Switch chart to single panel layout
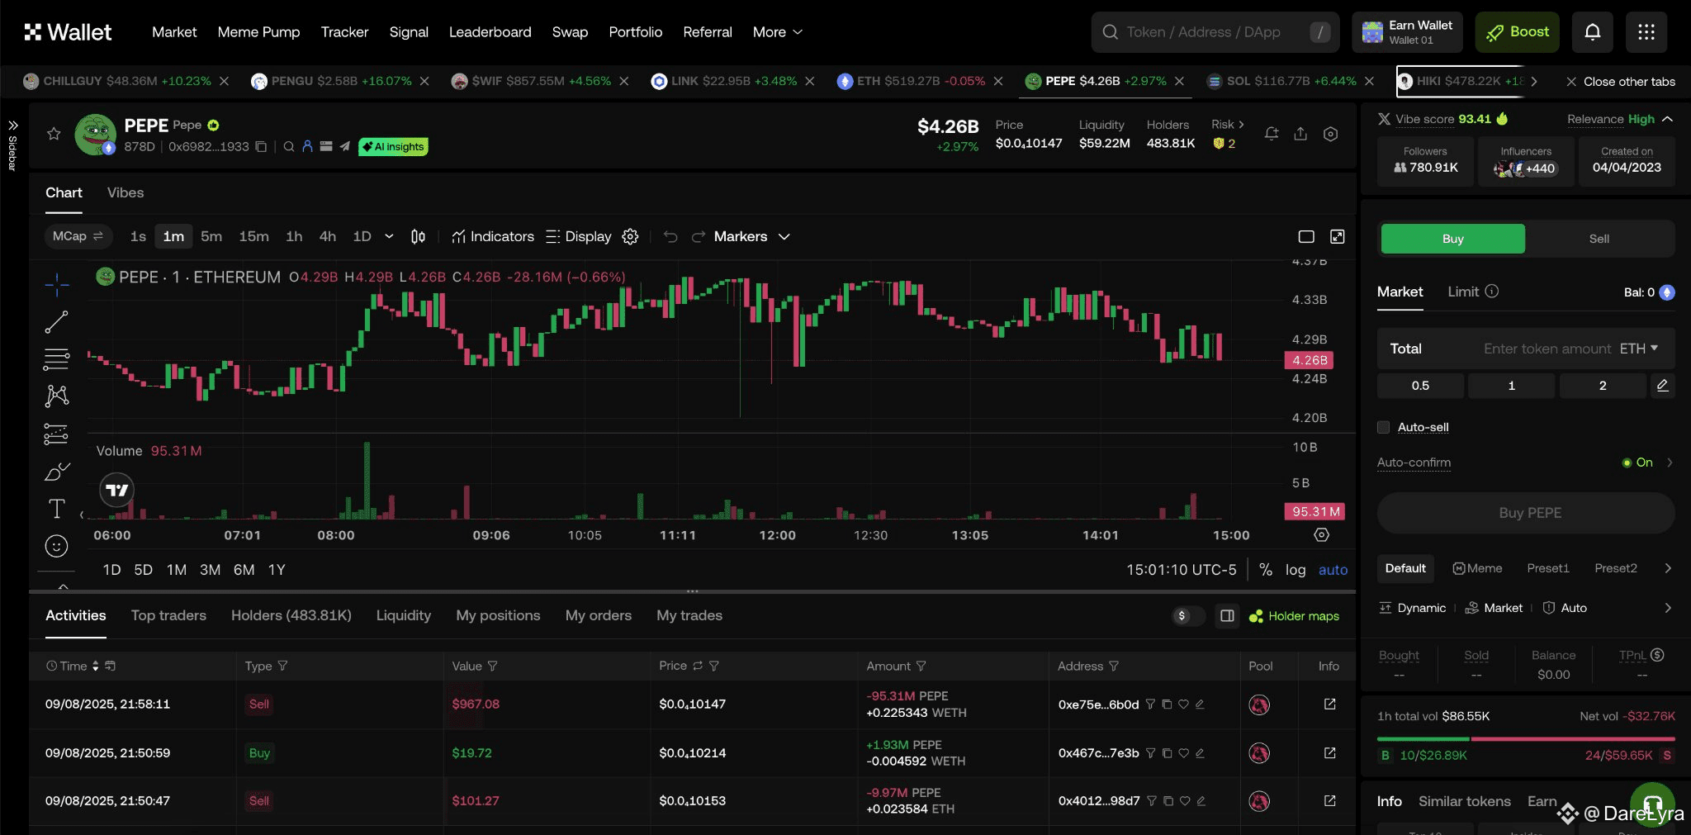The image size is (1691, 835). [x=1306, y=237]
